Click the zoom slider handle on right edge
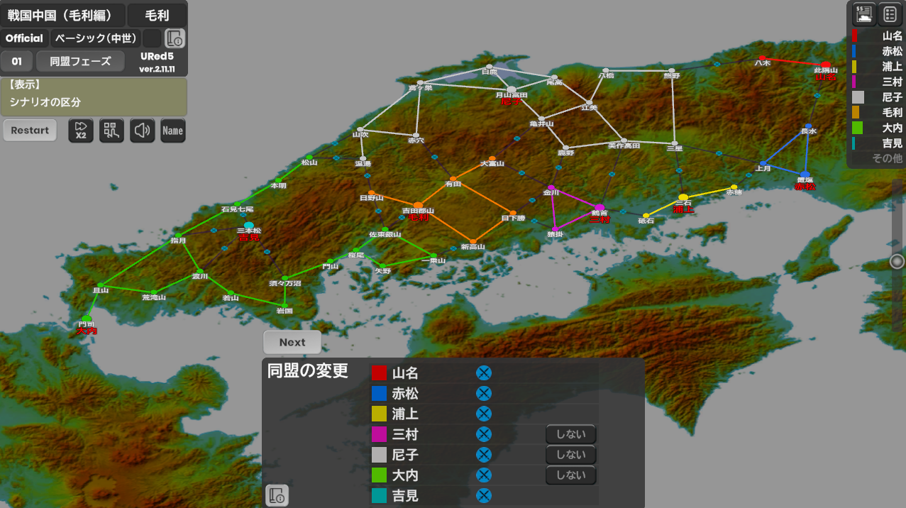The image size is (906, 508). [x=897, y=262]
